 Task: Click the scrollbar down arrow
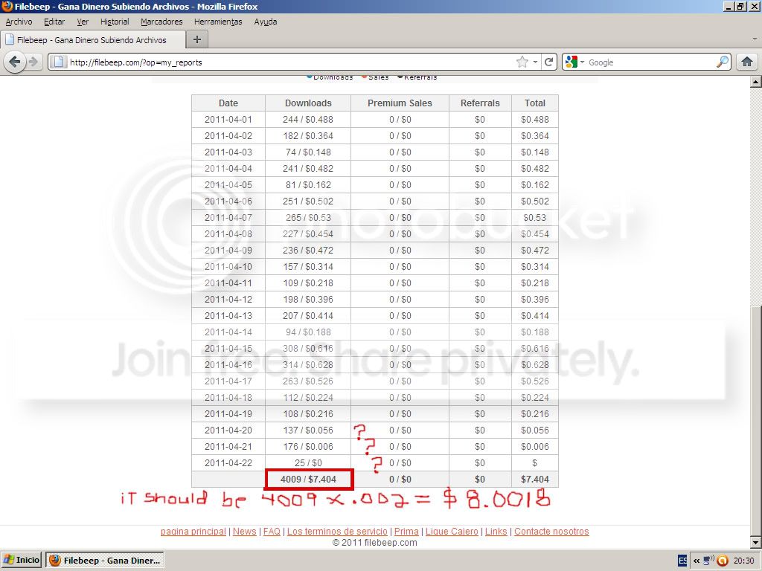tap(755, 542)
